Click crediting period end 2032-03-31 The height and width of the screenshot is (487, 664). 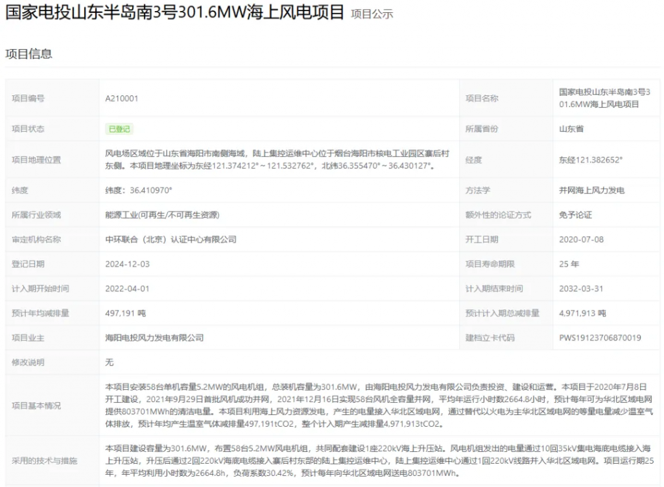pyautogui.click(x=581, y=289)
